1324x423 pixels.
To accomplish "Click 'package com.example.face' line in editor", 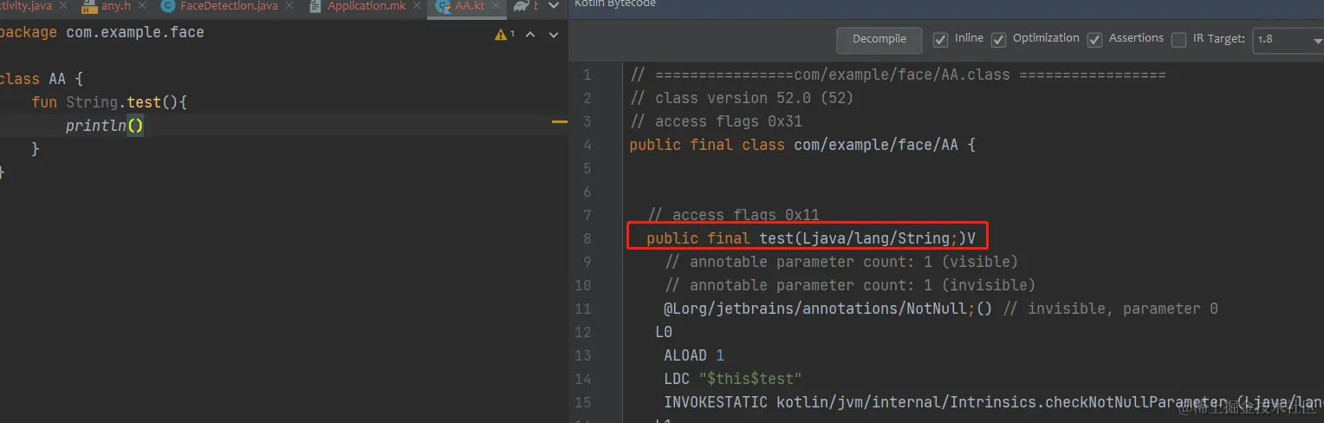I will [101, 32].
